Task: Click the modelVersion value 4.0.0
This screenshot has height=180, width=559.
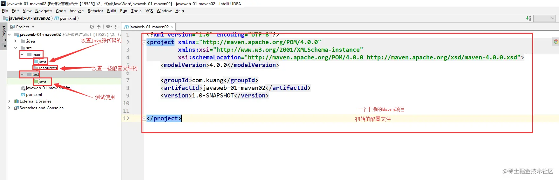Action: point(218,65)
